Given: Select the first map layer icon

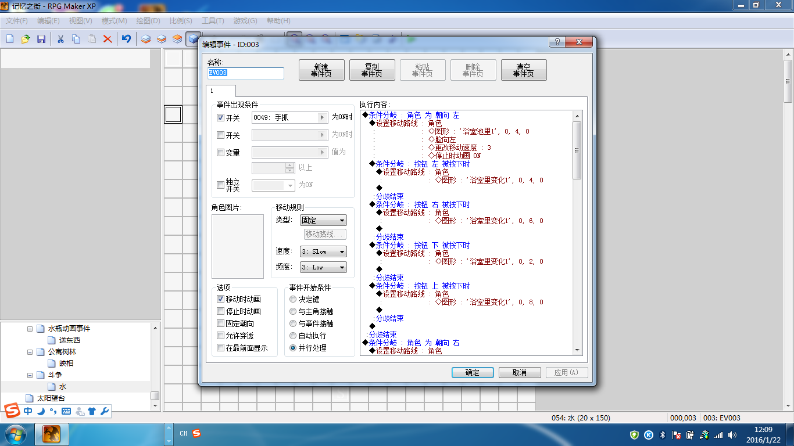Looking at the screenshot, I should (x=146, y=39).
